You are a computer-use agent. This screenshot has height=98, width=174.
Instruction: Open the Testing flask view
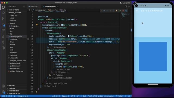point(3,36)
